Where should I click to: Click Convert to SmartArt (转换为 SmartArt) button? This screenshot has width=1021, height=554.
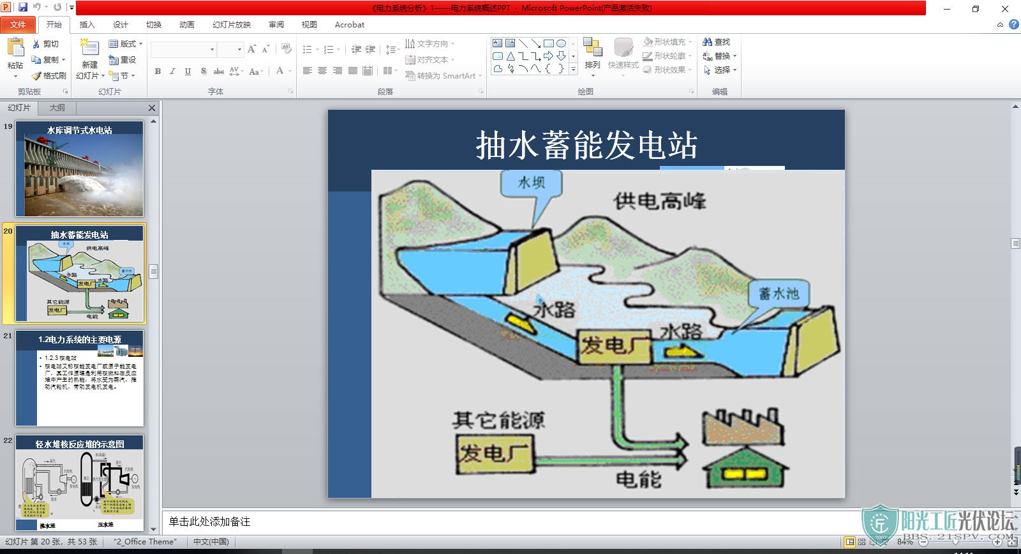point(443,75)
